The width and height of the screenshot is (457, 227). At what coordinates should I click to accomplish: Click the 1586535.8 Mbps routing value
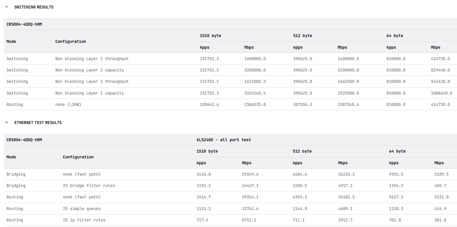[x=255, y=104]
